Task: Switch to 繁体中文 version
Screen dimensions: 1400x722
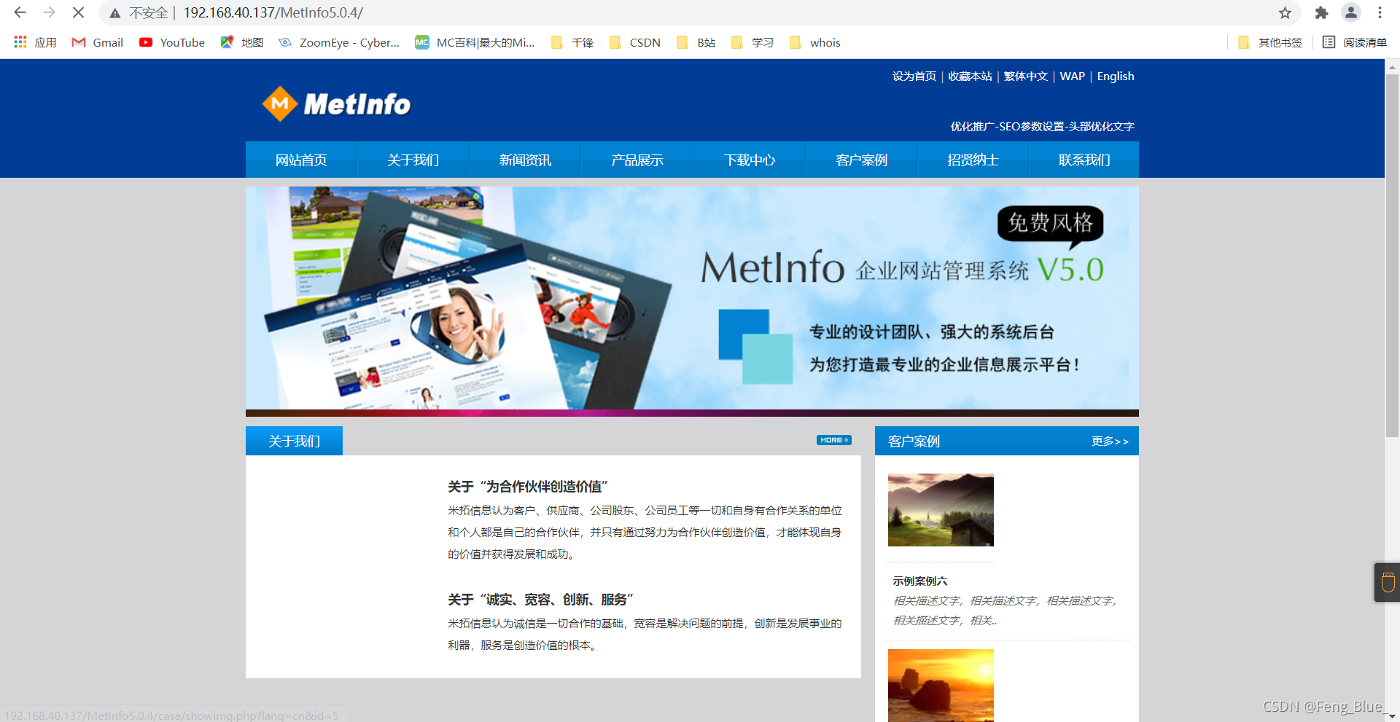Action: point(1025,76)
